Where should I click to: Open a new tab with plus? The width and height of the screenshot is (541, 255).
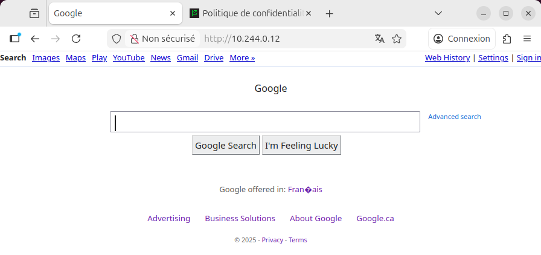[x=329, y=13]
